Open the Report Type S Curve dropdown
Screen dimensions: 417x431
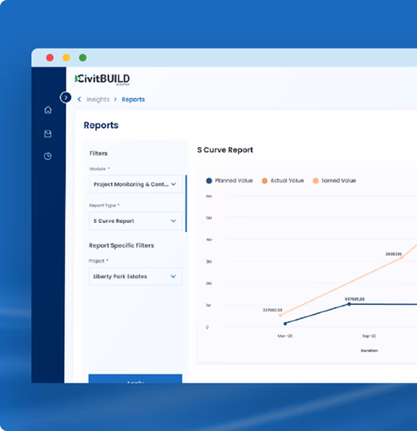[136, 221]
